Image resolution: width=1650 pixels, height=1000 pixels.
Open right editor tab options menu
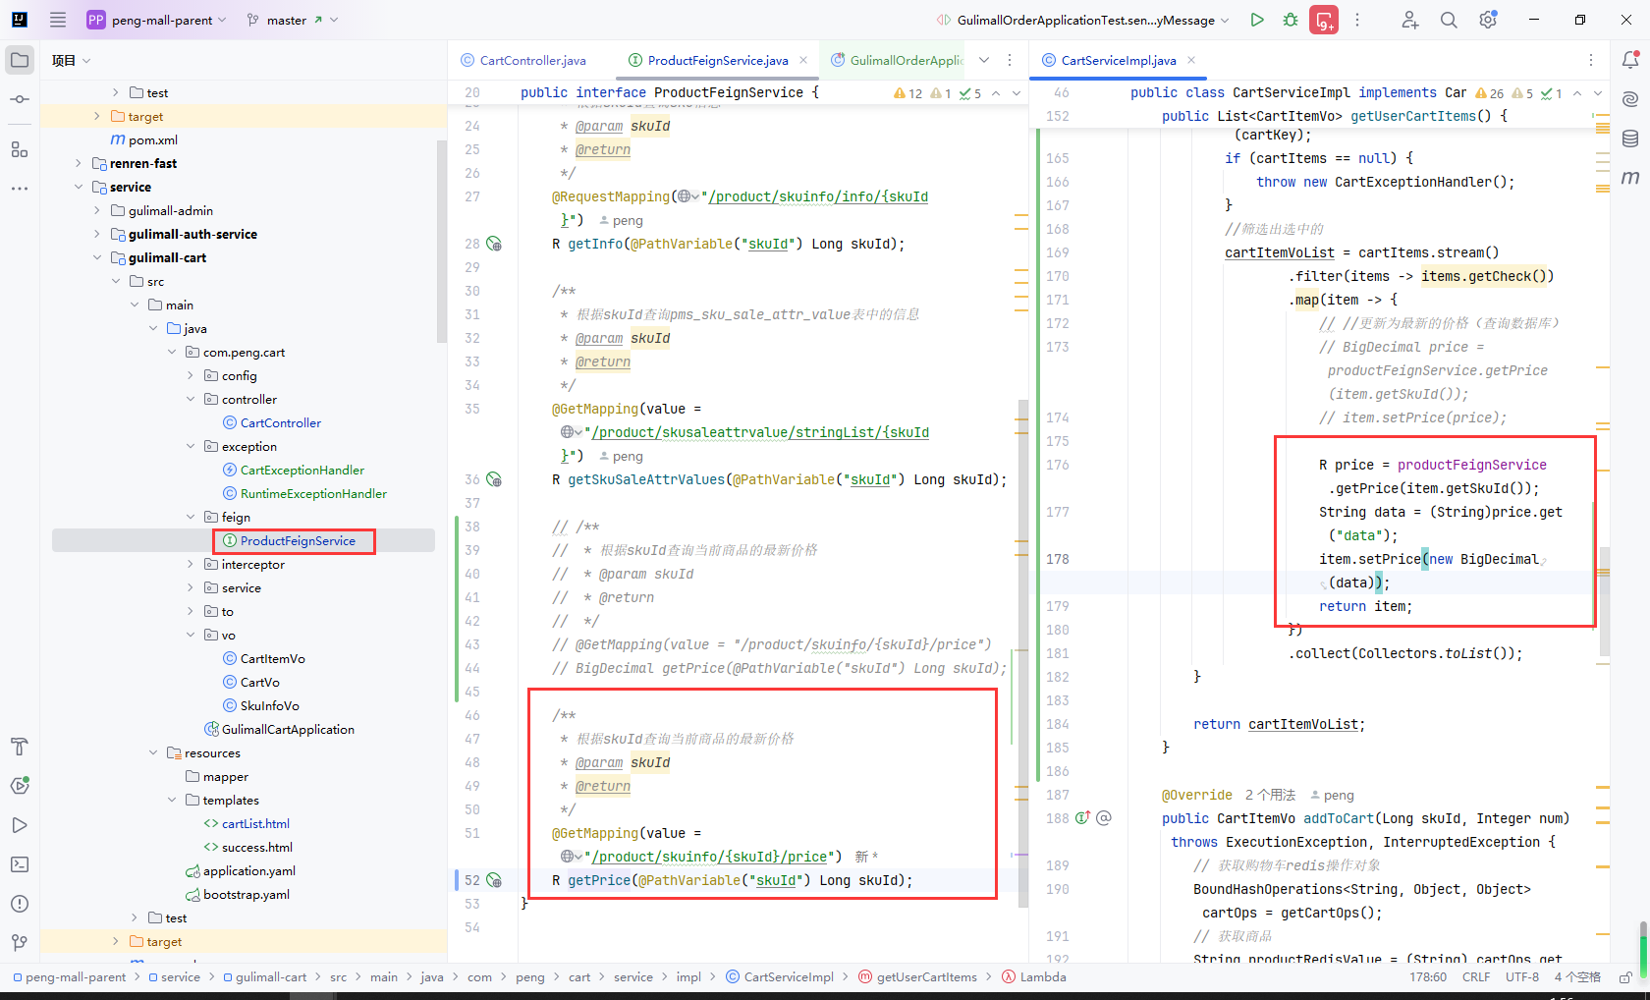[x=1591, y=60]
